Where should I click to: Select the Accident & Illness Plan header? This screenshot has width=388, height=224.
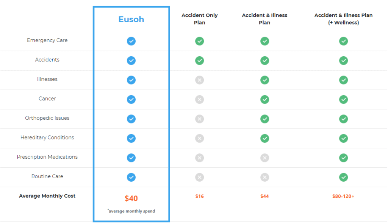pos(264,19)
